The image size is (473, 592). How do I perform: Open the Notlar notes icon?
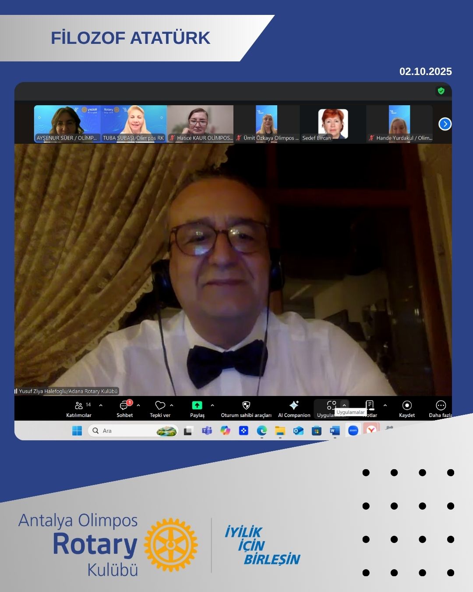click(x=370, y=405)
